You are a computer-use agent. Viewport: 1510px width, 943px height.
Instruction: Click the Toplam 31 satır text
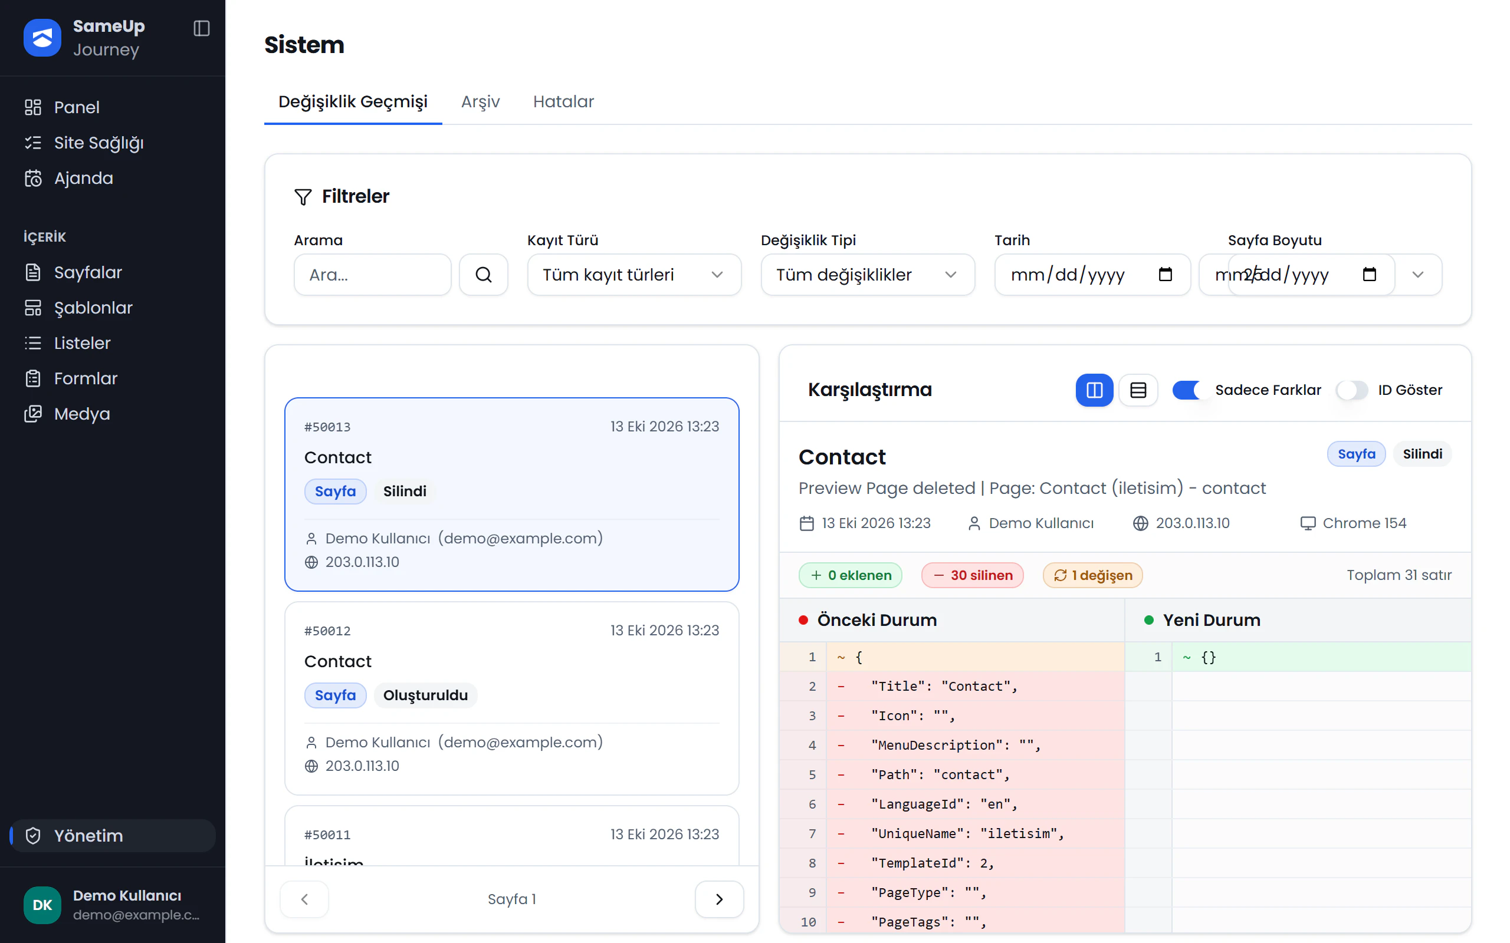click(1399, 575)
